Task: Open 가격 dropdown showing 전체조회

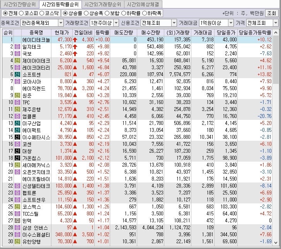Action: point(262,23)
